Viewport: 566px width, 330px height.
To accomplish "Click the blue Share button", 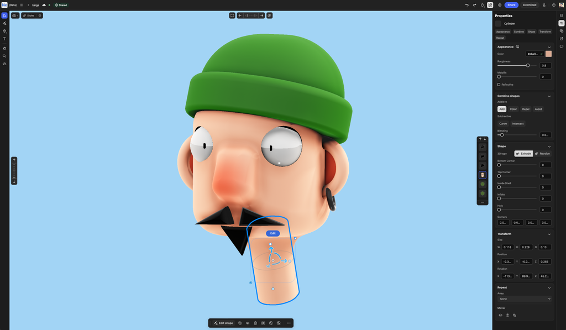I will pos(511,4).
